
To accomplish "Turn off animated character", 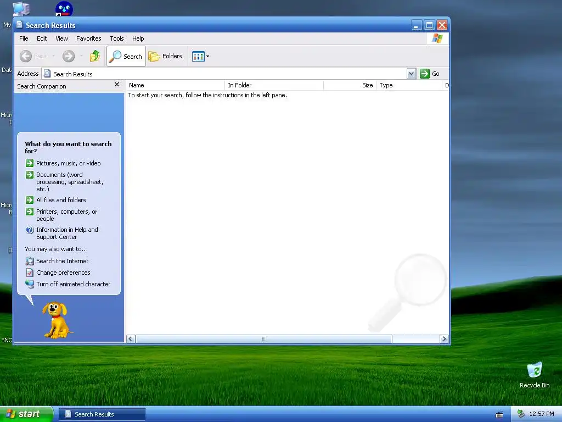I will pyautogui.click(x=73, y=284).
